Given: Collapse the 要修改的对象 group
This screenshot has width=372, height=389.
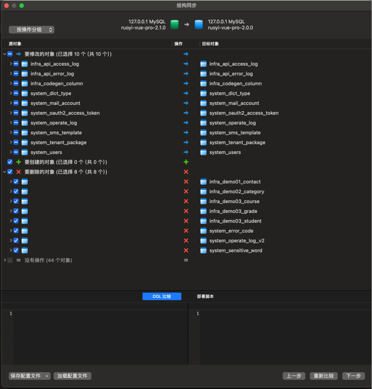Looking at the screenshot, I should [5, 54].
